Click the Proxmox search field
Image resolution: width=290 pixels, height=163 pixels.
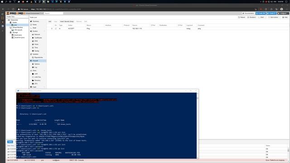coord(53,14)
